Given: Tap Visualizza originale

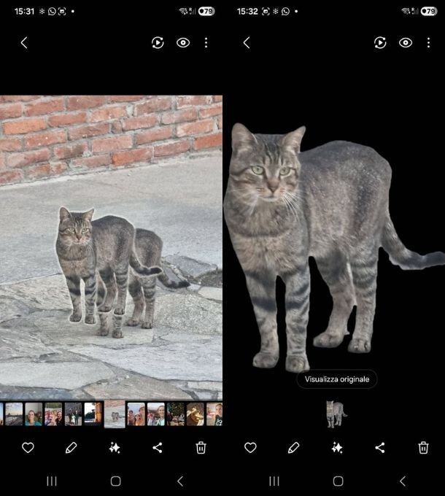Looking at the screenshot, I should [x=337, y=379].
